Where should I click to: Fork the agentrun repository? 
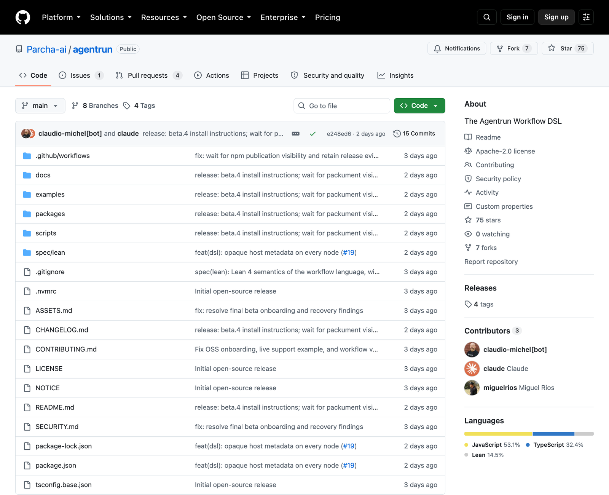514,48
